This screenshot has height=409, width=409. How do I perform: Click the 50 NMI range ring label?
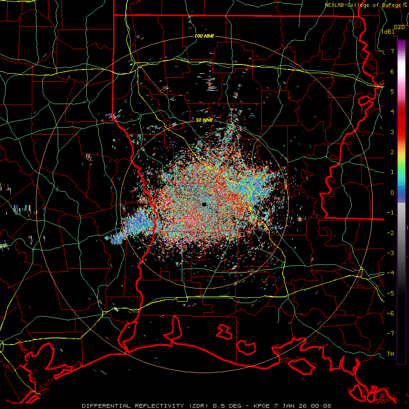(204, 120)
